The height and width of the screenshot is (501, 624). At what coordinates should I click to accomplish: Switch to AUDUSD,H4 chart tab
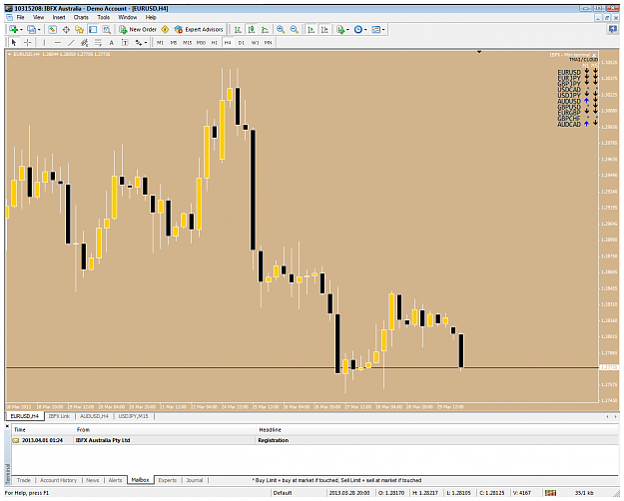(x=94, y=416)
